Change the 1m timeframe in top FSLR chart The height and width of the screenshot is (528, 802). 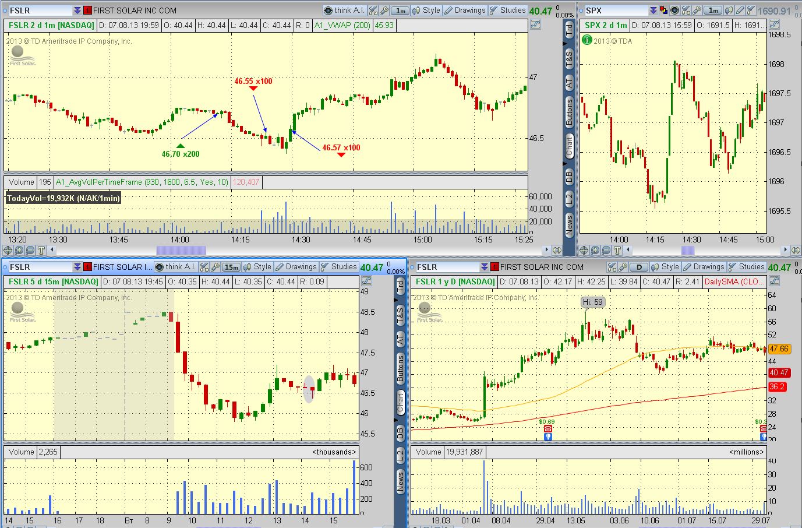pyautogui.click(x=400, y=10)
